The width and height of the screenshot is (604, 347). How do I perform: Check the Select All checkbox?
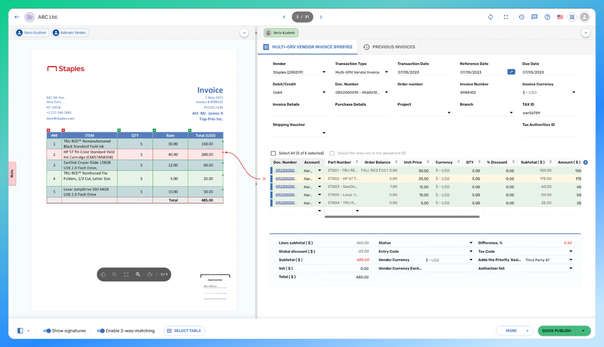pos(273,153)
